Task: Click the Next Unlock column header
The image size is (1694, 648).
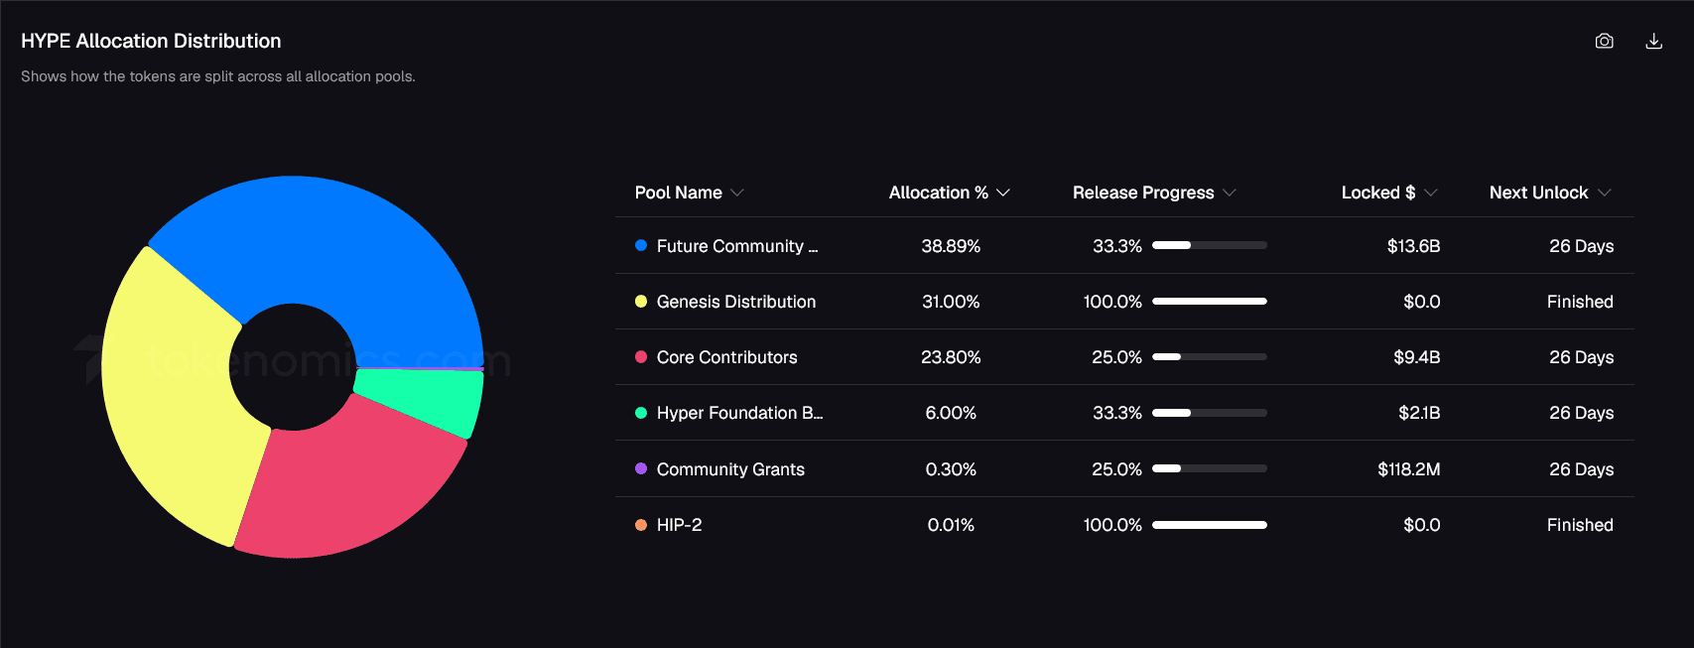Action: point(1539,193)
